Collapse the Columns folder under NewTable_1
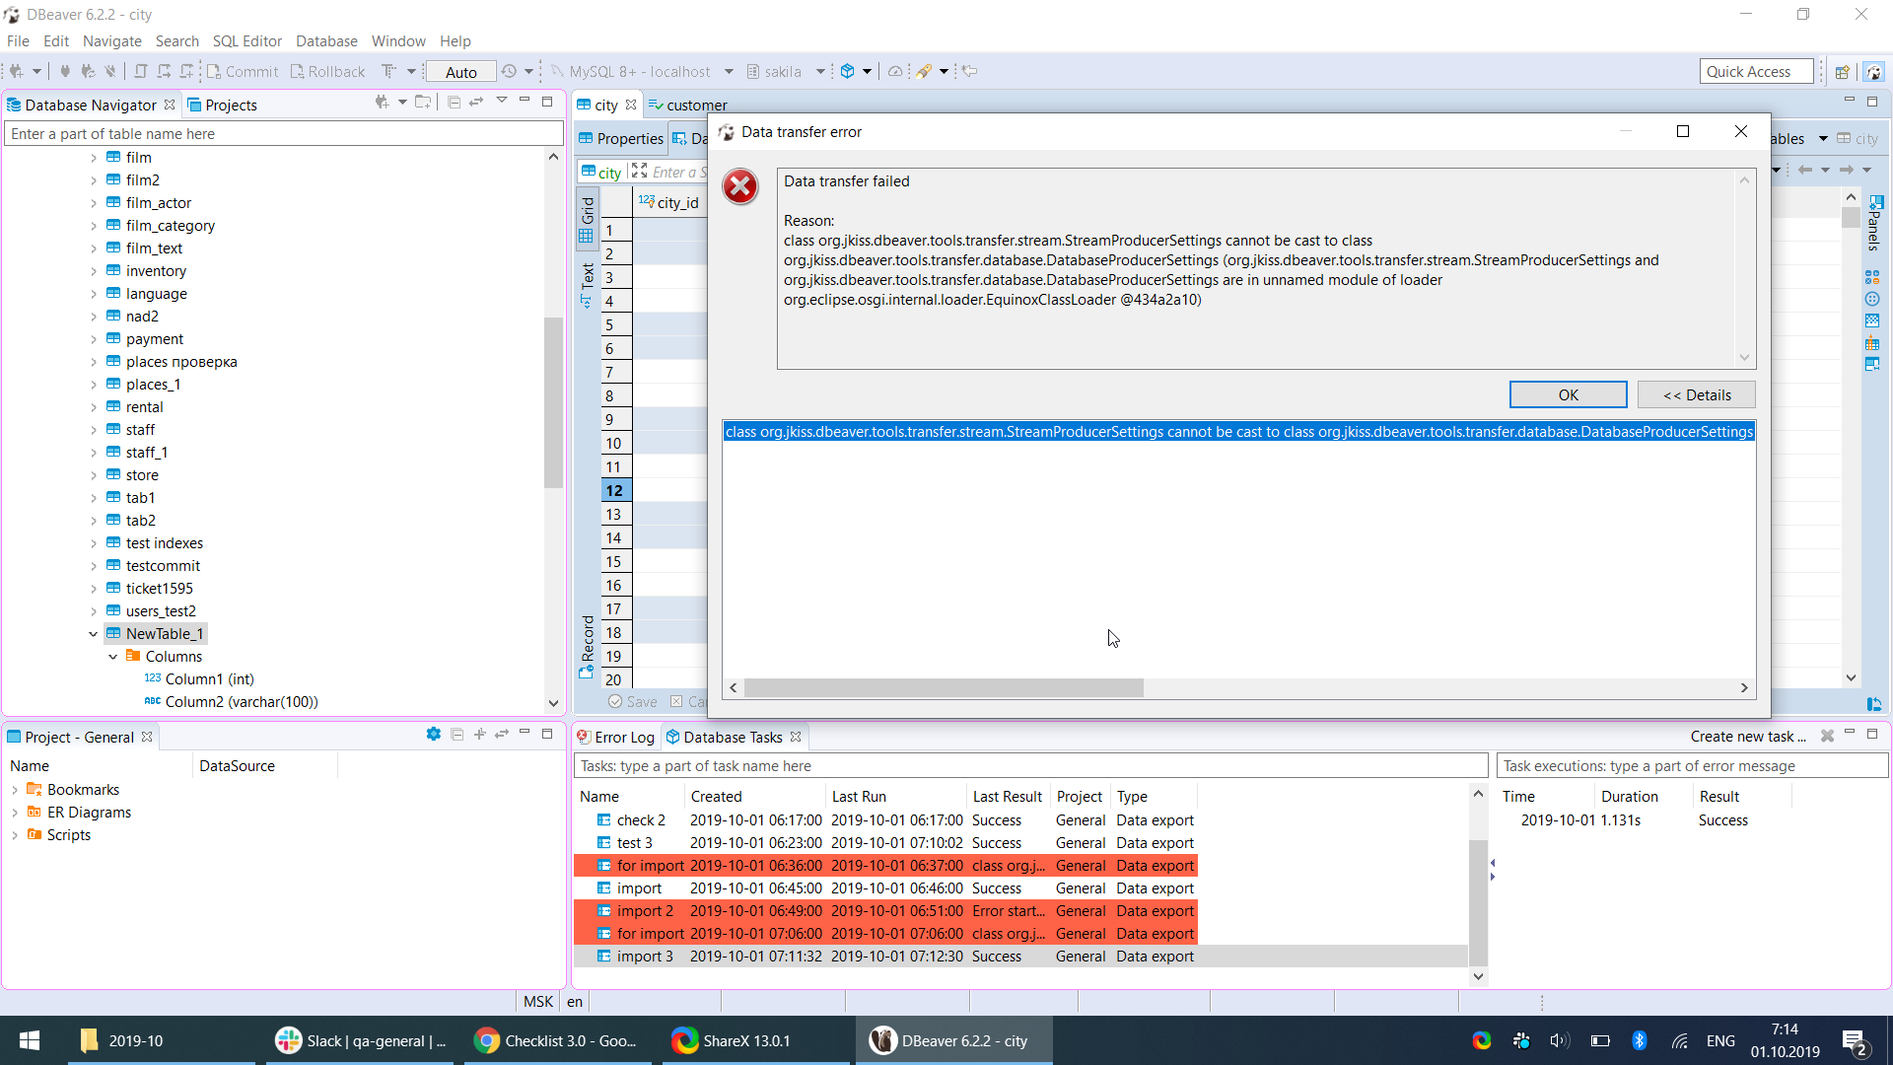Screen dimensions: 1893x1065 (x=113, y=657)
